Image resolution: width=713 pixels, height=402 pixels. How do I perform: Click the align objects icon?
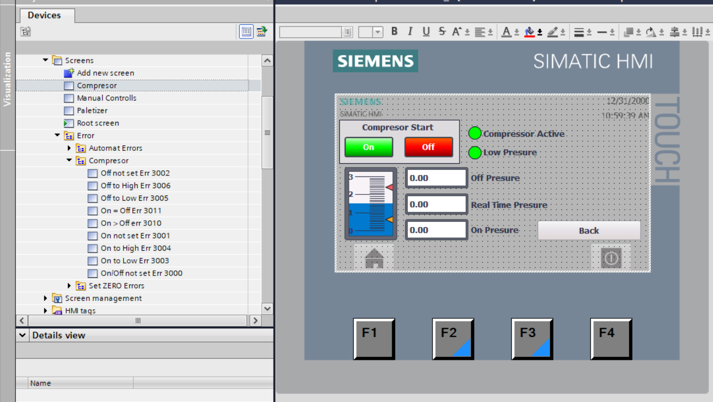(x=675, y=32)
